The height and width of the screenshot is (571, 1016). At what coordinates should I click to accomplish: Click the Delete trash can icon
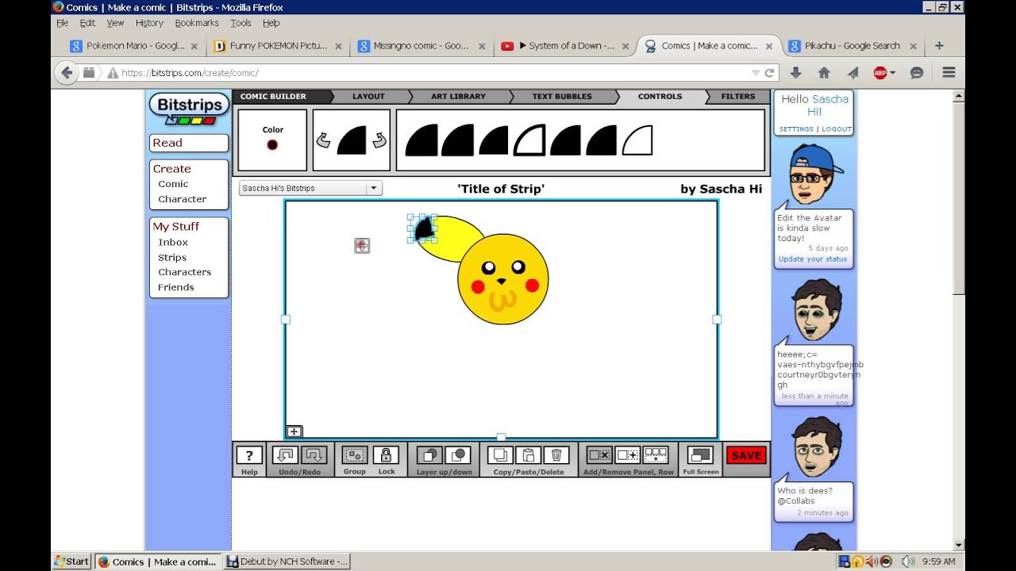click(556, 455)
